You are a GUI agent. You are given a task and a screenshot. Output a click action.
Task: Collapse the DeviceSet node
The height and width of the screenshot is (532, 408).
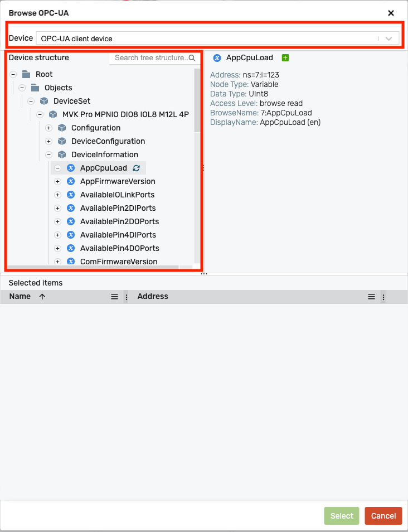click(x=31, y=101)
